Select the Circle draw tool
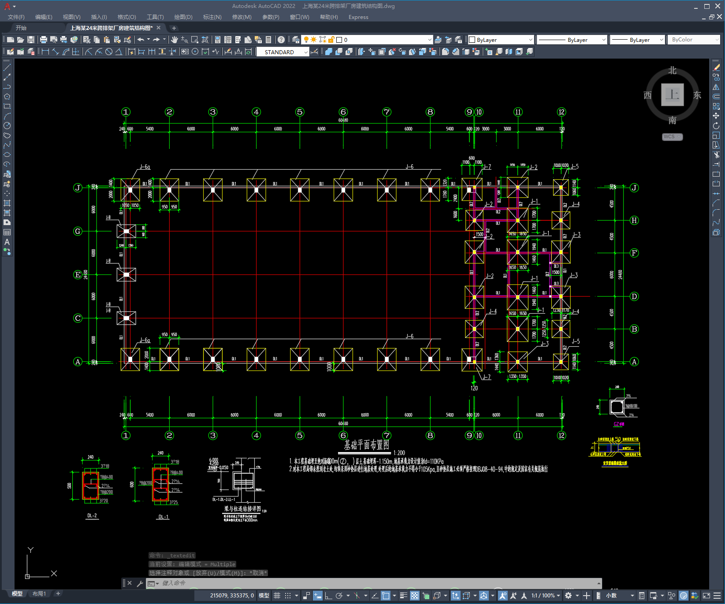The height and width of the screenshot is (604, 725). click(x=7, y=126)
